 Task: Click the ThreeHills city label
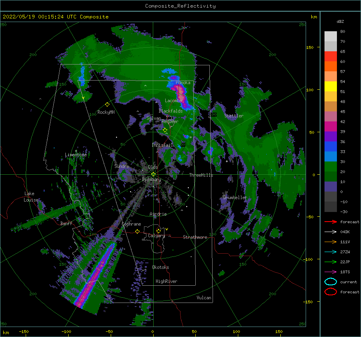point(201,175)
